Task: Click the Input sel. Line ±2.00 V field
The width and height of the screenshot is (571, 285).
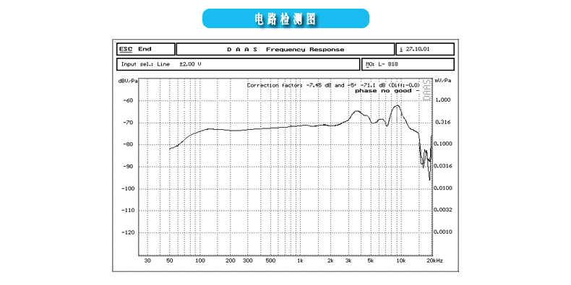Action: click(x=239, y=64)
